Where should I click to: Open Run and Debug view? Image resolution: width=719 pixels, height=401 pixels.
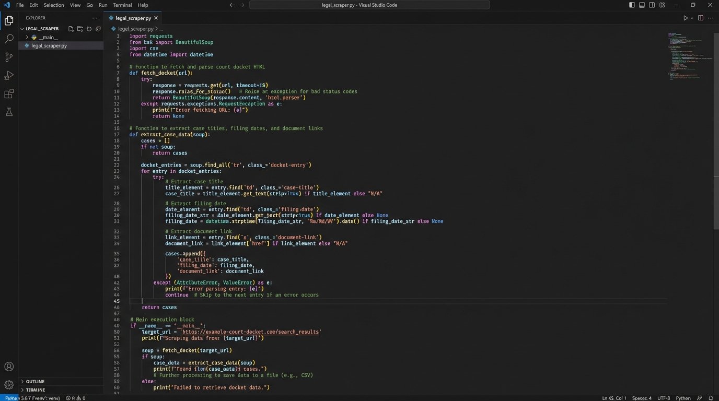9,76
